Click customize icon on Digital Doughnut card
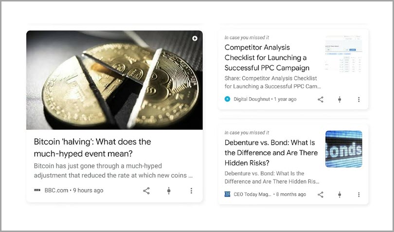394x232 pixels. (340, 100)
